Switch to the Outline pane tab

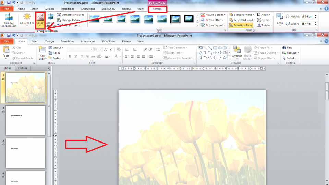23,68
